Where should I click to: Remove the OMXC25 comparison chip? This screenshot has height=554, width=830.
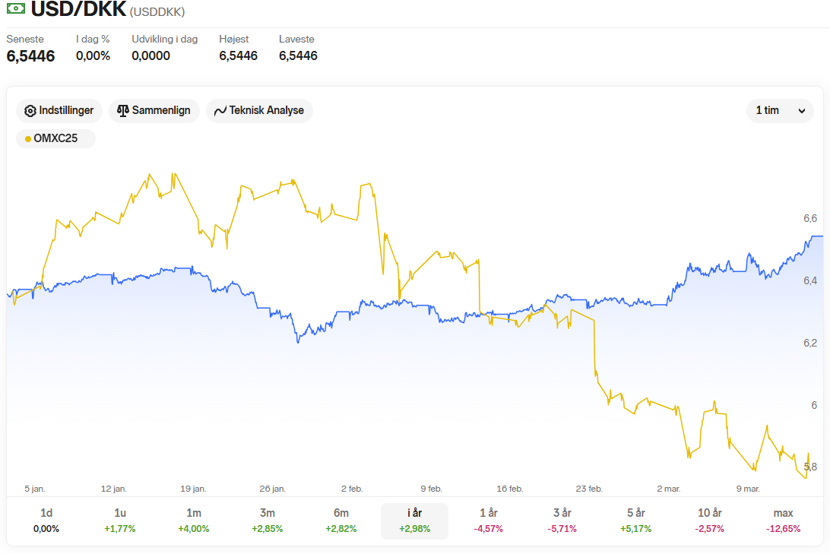(x=55, y=138)
